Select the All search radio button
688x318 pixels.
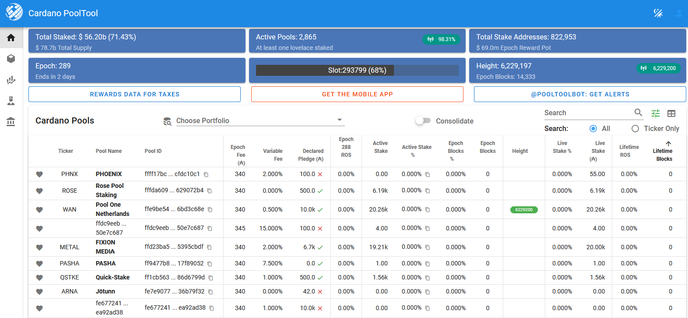point(593,128)
